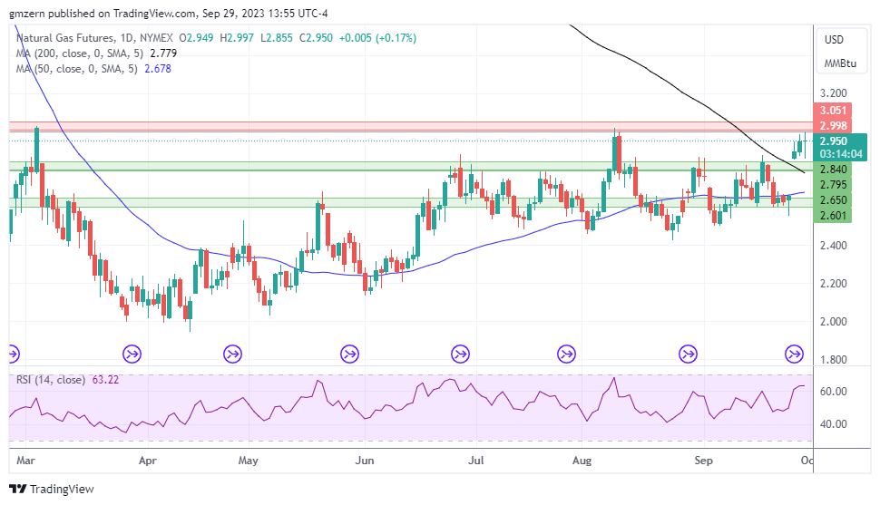Click the May label on time axis
The width and height of the screenshot is (880, 505).
coord(248,461)
